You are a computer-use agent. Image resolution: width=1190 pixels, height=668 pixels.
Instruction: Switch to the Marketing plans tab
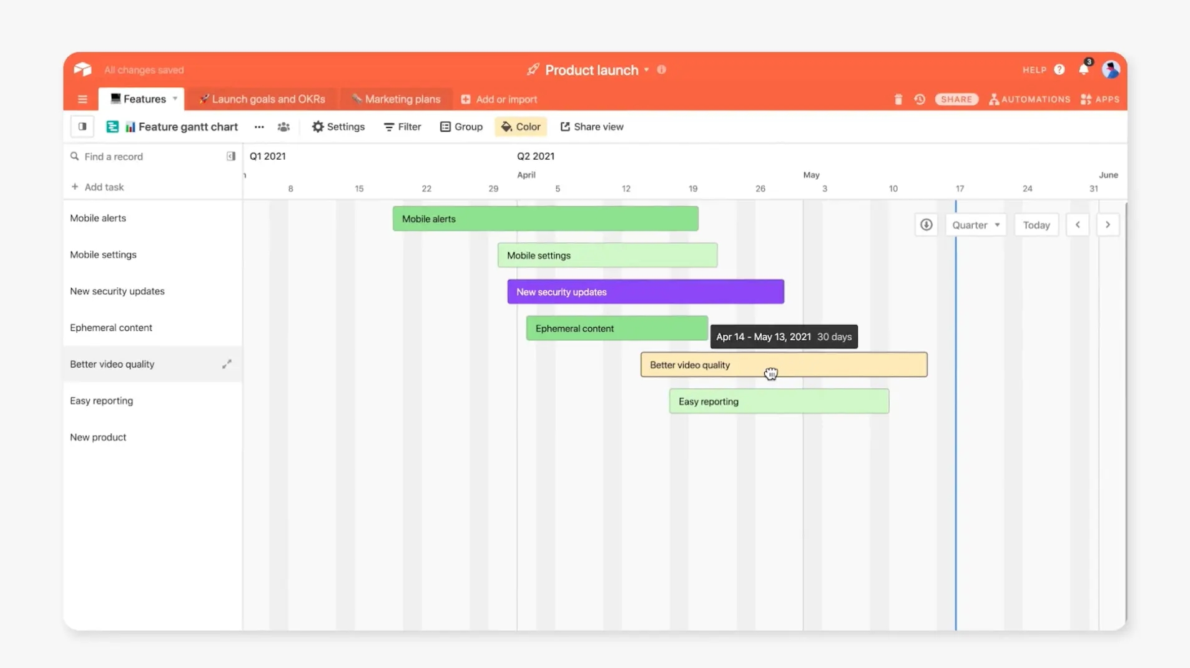(x=396, y=99)
